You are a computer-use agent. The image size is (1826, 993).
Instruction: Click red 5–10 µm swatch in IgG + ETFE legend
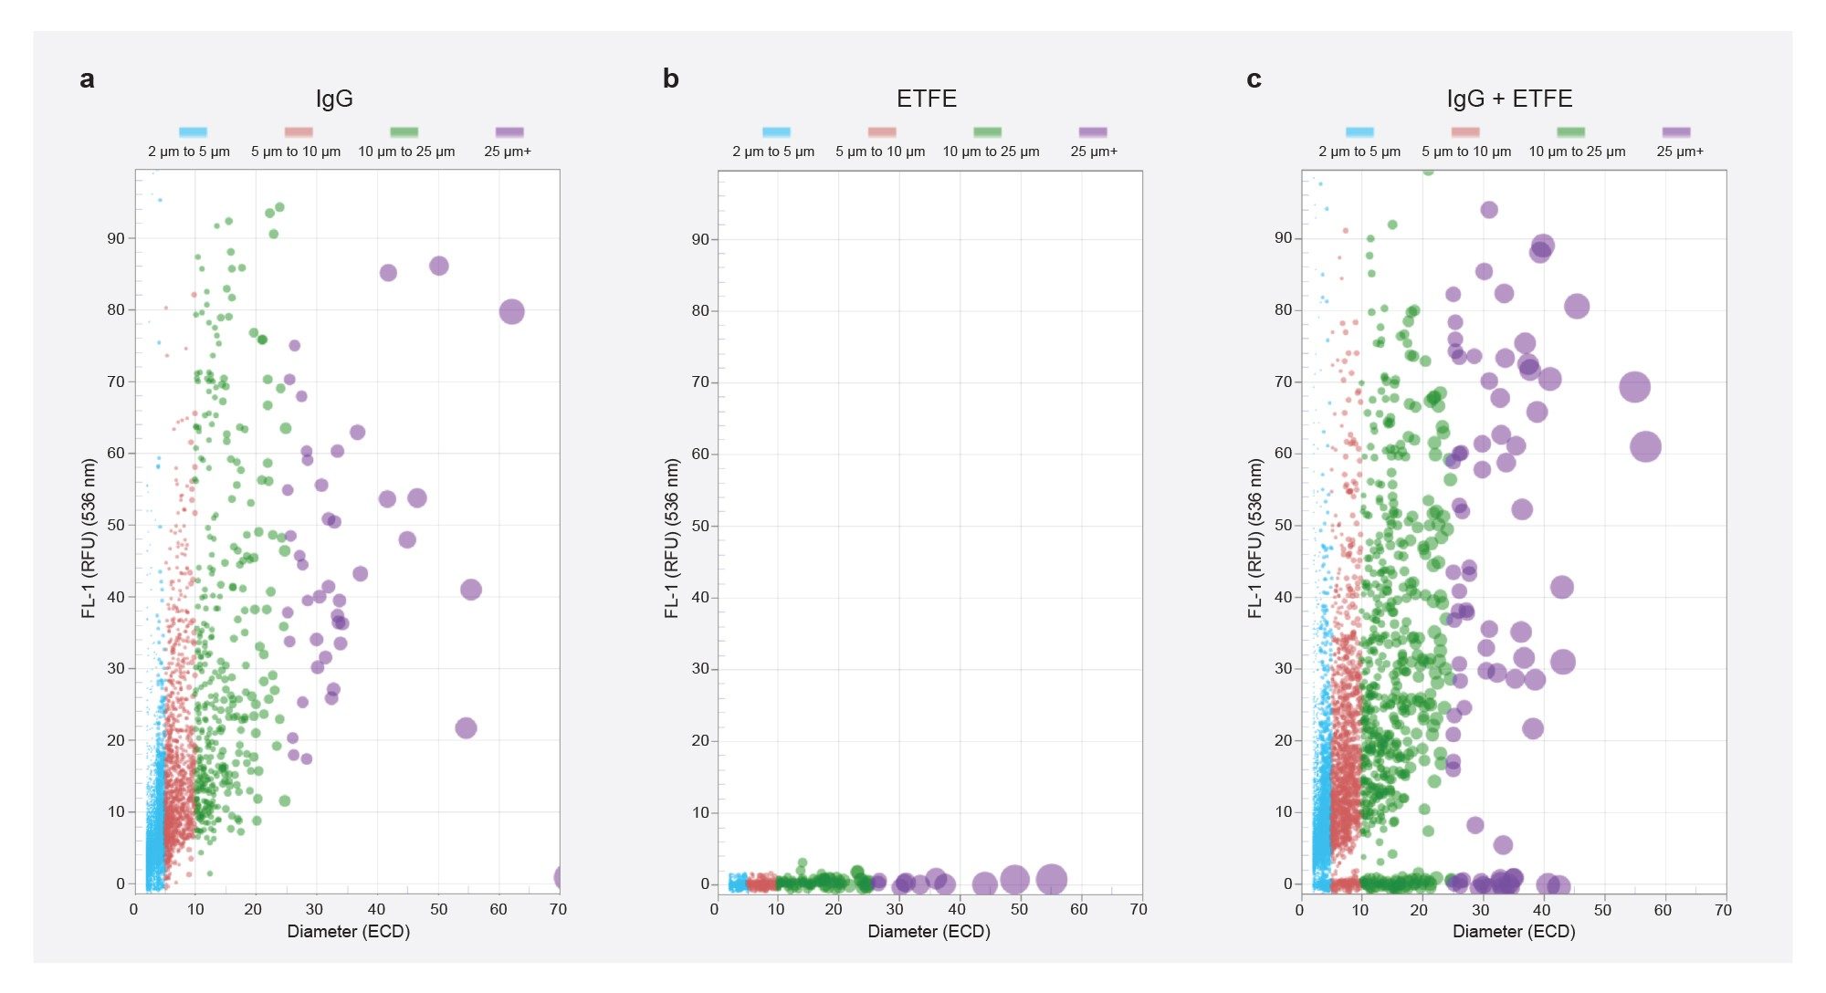tap(1465, 132)
